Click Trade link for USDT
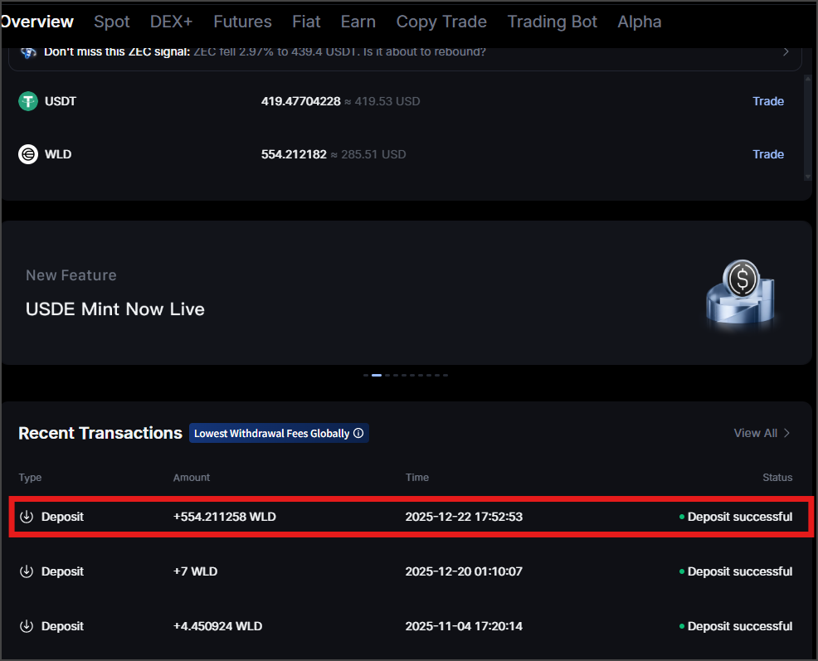Viewport: 818px width, 661px height. click(x=768, y=101)
